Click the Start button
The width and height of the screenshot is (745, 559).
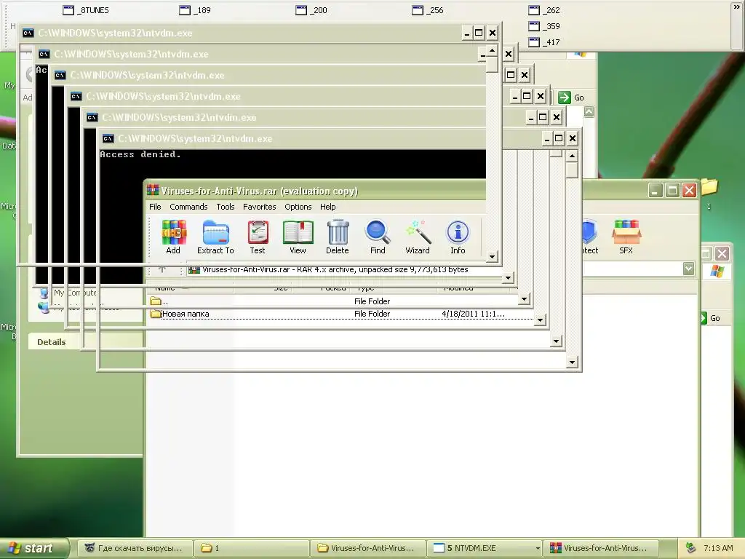(33, 548)
